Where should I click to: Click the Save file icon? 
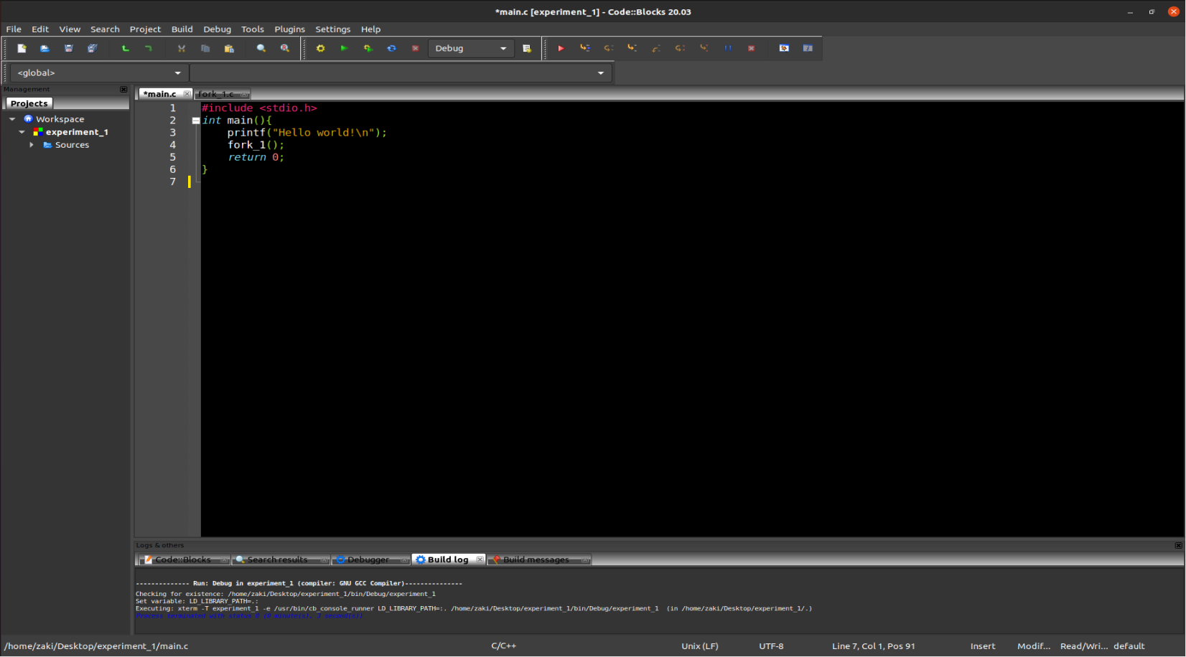tap(68, 48)
